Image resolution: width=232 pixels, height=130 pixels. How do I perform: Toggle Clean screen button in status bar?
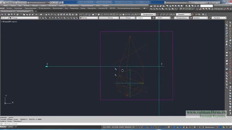coord(230,127)
